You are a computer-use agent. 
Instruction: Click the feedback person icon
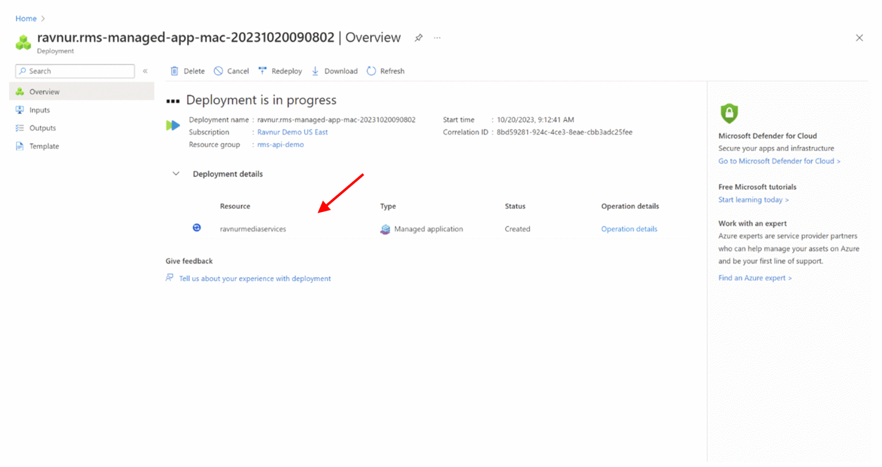[x=170, y=278]
